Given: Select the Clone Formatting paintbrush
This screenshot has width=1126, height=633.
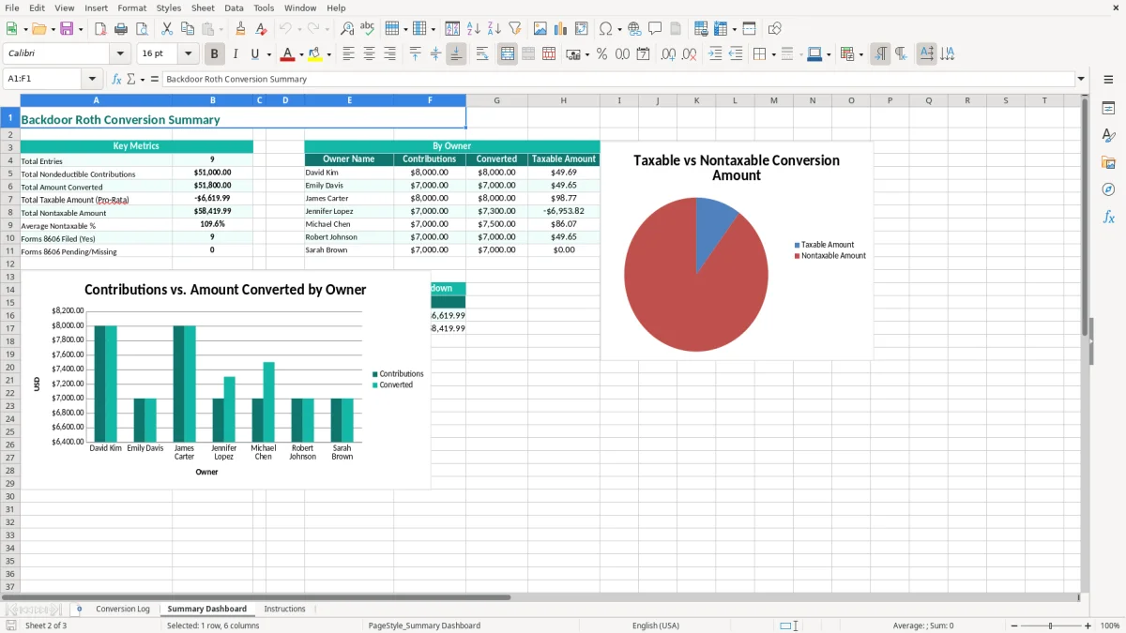Looking at the screenshot, I should [x=241, y=29].
